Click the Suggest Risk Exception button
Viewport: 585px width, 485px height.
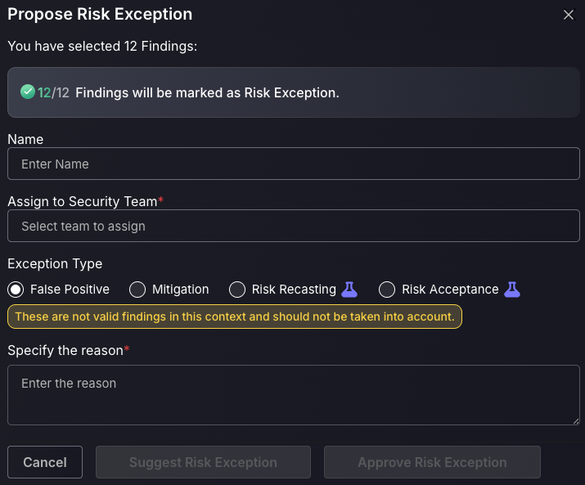[204, 462]
